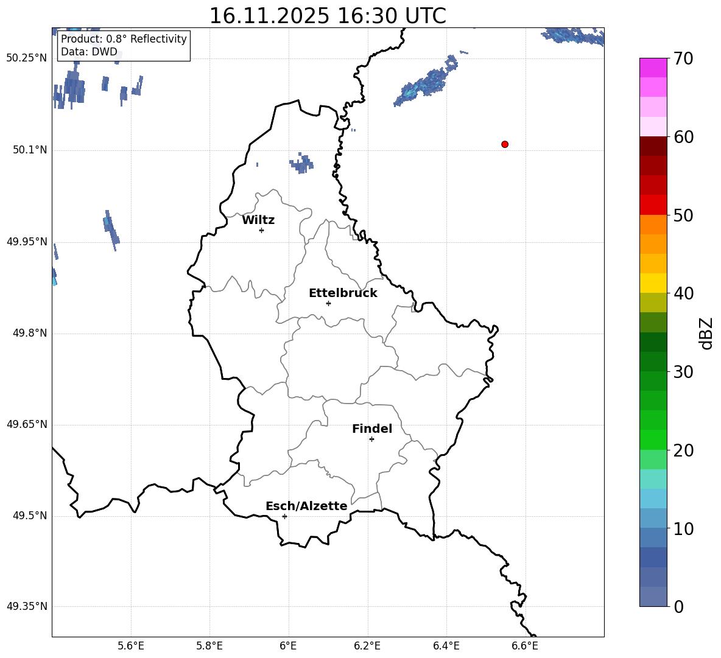The height and width of the screenshot is (658, 721).
Task: Click the title 16.11.2025 16:30 UTC
Action: point(328,16)
